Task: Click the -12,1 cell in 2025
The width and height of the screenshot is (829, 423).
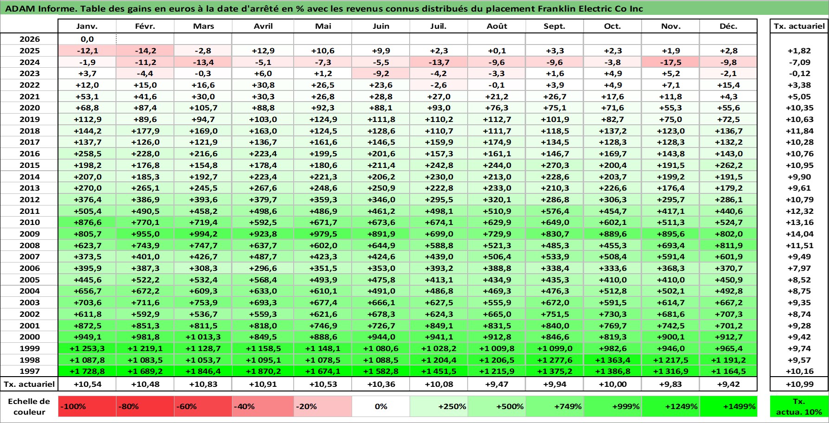Action: (x=87, y=51)
